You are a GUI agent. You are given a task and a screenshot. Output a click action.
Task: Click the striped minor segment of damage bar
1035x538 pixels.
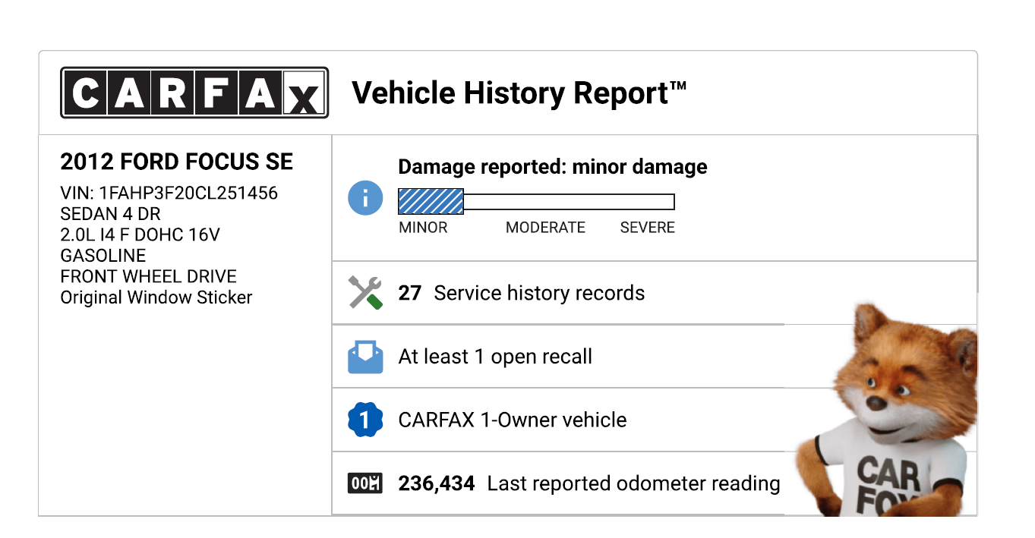(431, 202)
